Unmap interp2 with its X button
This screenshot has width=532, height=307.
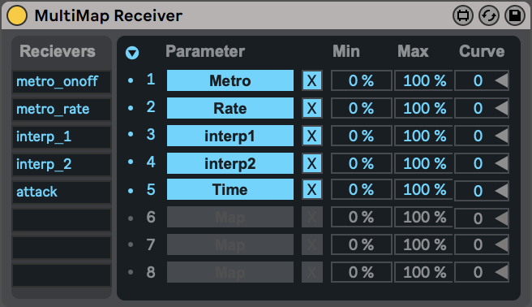[x=311, y=163]
